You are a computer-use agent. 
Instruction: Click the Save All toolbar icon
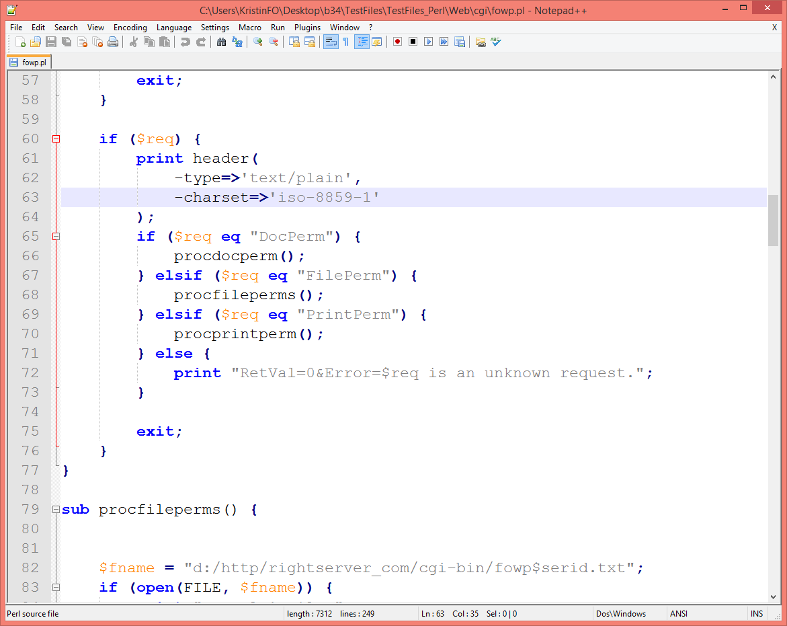[67, 42]
